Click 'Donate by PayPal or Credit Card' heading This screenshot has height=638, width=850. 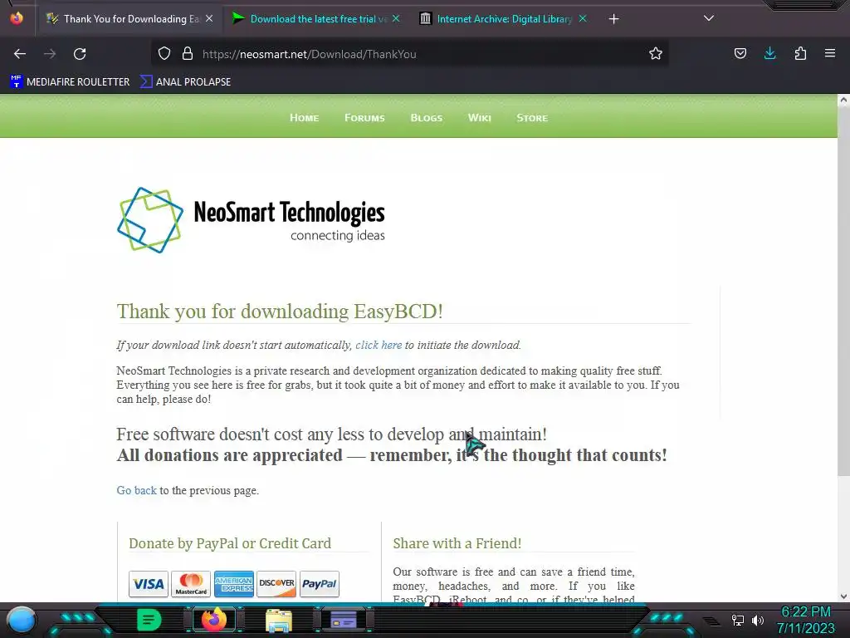coord(230,543)
